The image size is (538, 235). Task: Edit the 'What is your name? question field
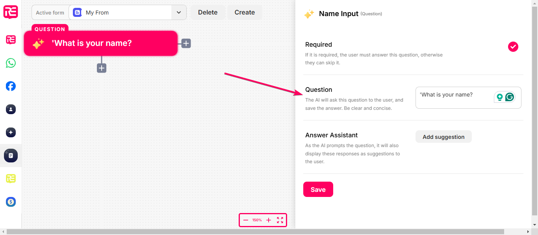coord(468,98)
